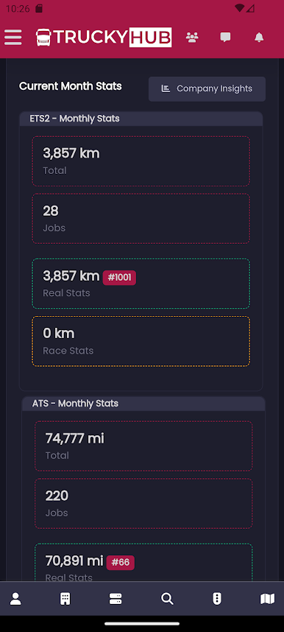Open the map icon in bottom bar
Viewport: 284px width, 632px height.
click(x=268, y=599)
